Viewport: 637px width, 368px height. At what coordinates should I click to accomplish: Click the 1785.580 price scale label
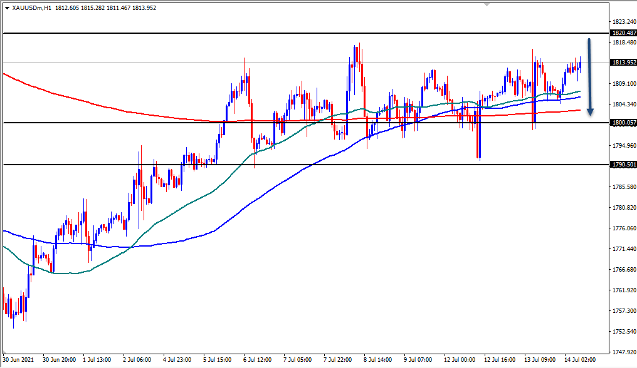coord(624,187)
